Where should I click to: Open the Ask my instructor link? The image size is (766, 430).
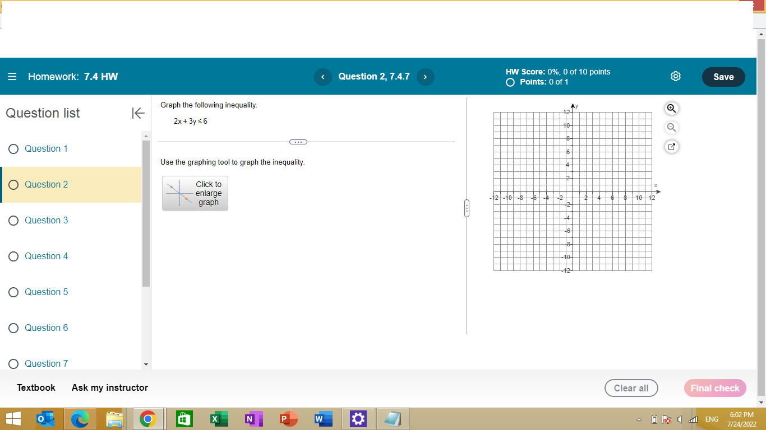[110, 387]
